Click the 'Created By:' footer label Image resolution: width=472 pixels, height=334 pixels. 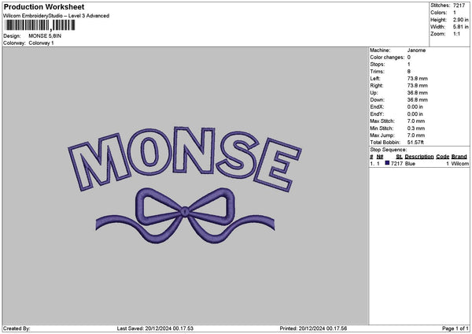coord(17,328)
